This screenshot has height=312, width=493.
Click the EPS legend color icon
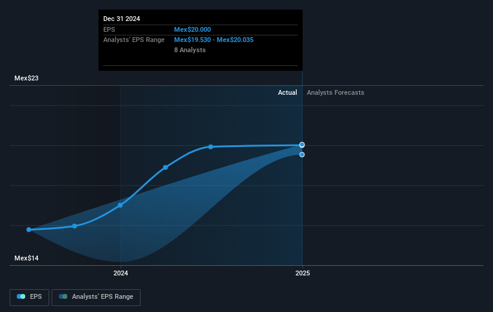tap(21, 296)
